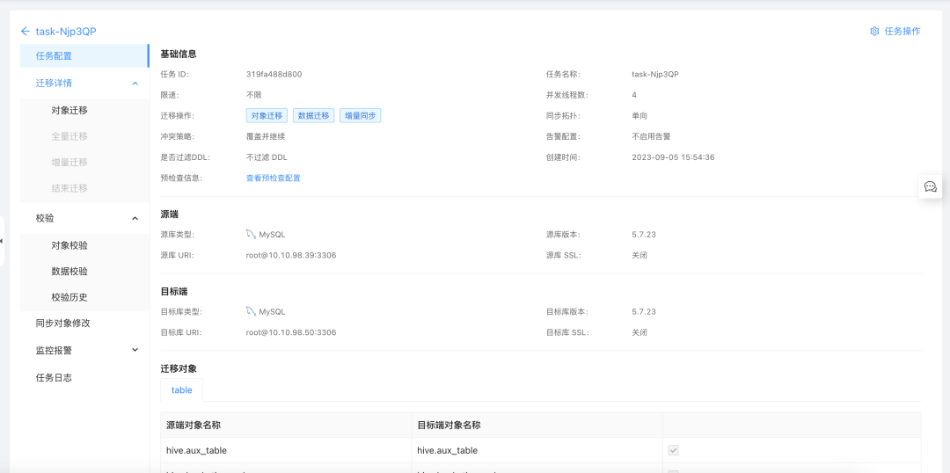This screenshot has height=473, width=950.
Task: Expand the 监控报警 menu chevron
Action: (x=135, y=350)
